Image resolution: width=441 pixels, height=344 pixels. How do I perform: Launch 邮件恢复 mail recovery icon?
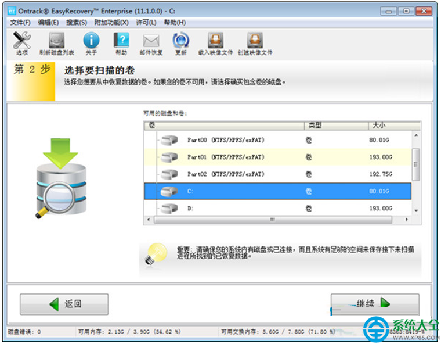(x=151, y=41)
